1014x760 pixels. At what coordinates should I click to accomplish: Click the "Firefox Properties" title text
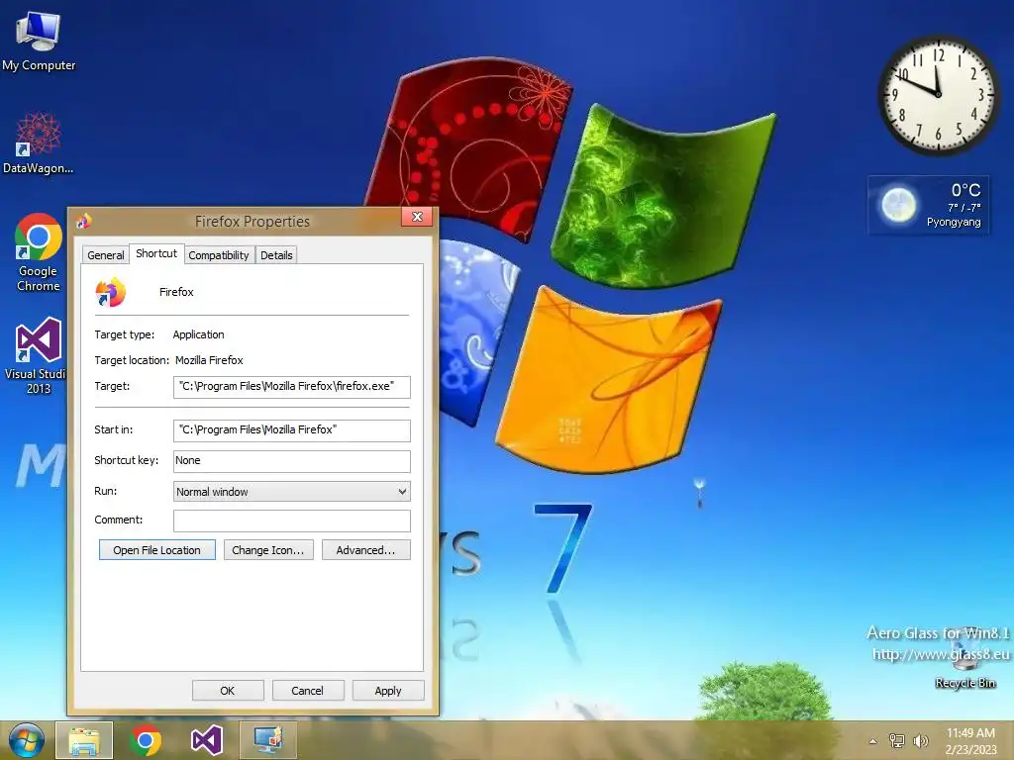(253, 222)
